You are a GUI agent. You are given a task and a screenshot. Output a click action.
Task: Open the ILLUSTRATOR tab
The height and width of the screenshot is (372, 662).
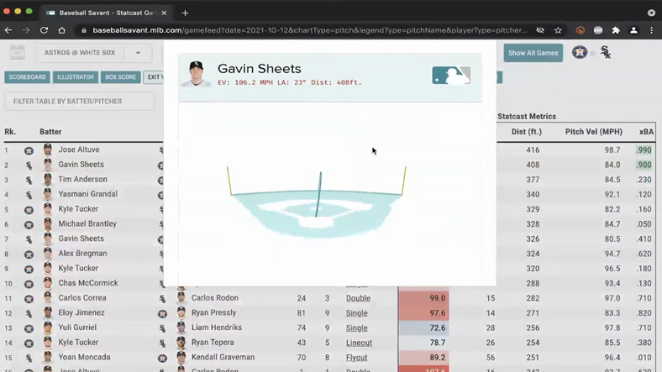[76, 77]
